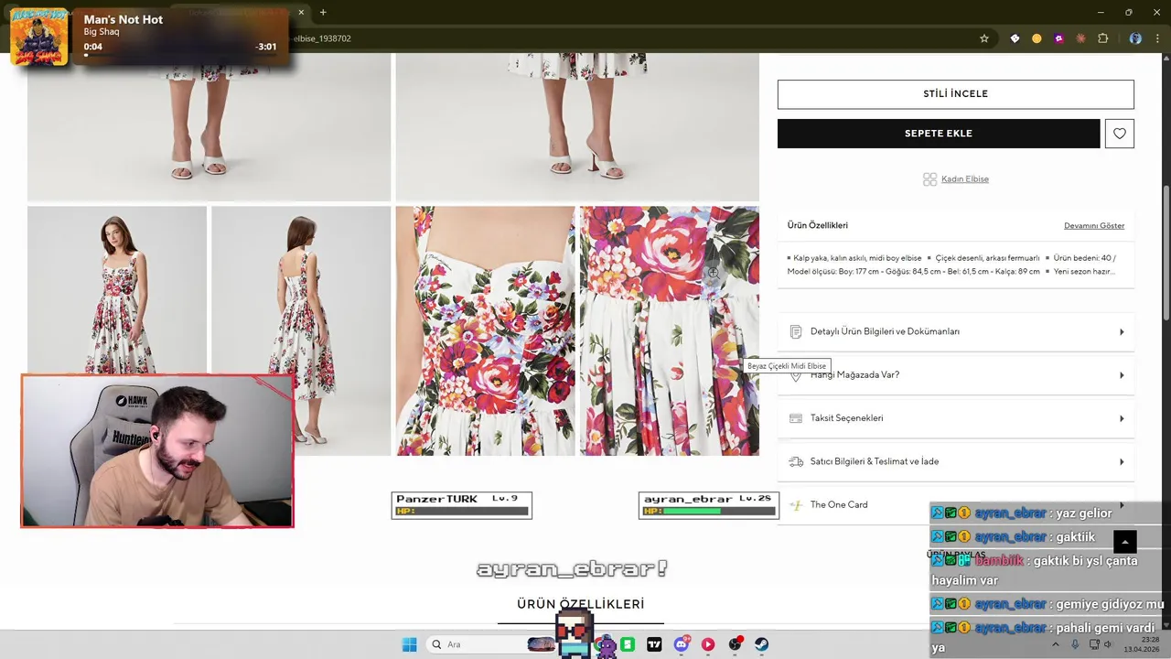
Task: Select the ÜRÜN ÖZELLİKLERİ tab heading
Action: (580, 604)
